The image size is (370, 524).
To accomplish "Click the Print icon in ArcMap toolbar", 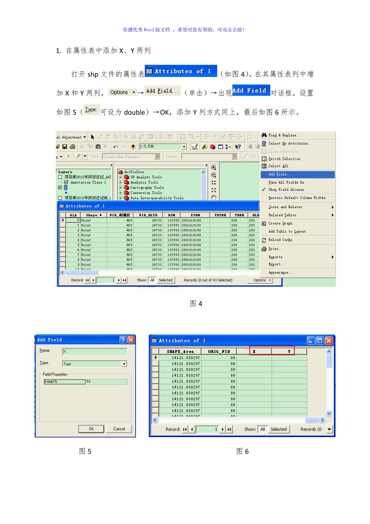I will click(x=72, y=146).
